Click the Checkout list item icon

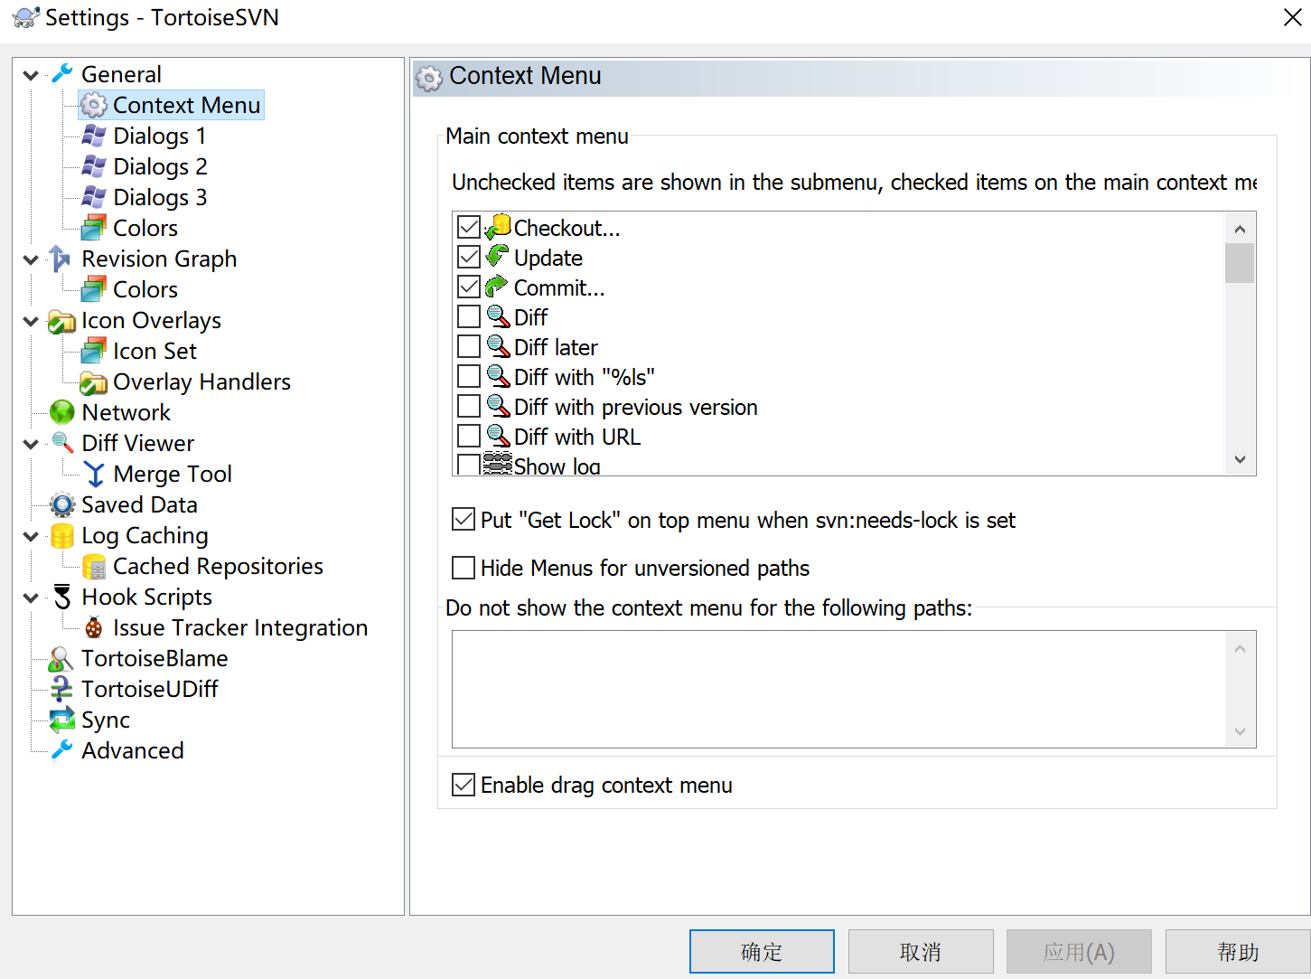[498, 227]
